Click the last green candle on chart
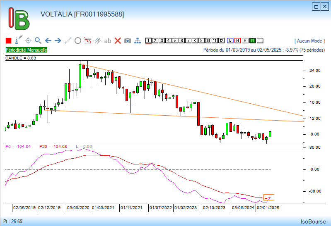 coord(270,134)
